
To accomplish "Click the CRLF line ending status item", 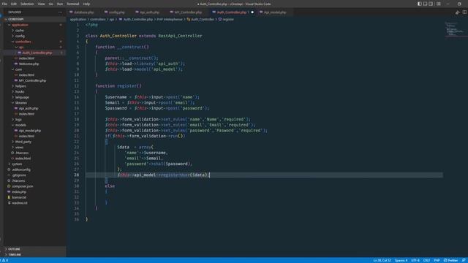I will [x=426, y=260].
